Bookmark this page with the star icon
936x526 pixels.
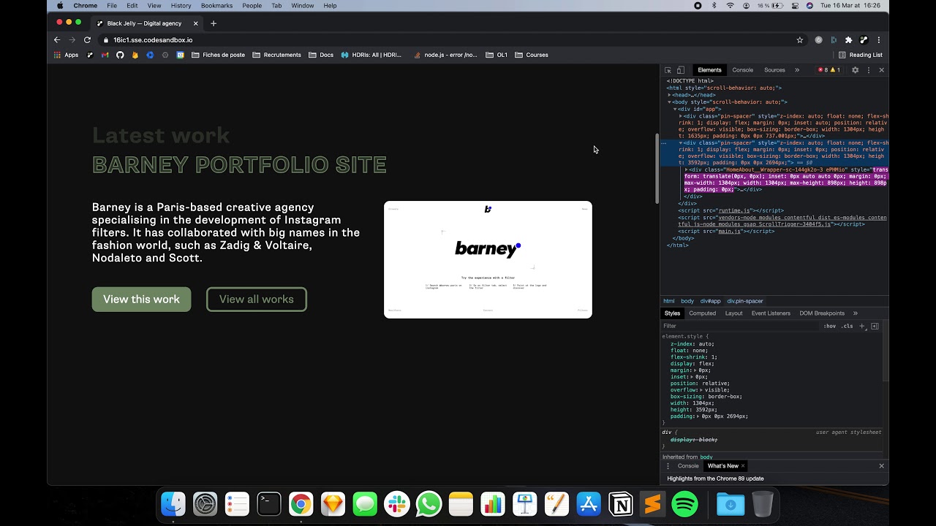tap(800, 40)
